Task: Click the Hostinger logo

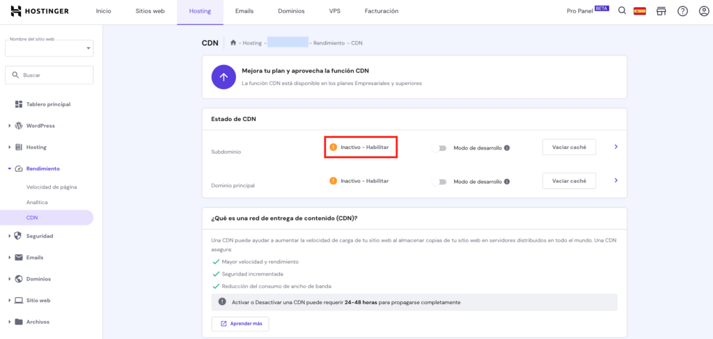Action: click(42, 11)
